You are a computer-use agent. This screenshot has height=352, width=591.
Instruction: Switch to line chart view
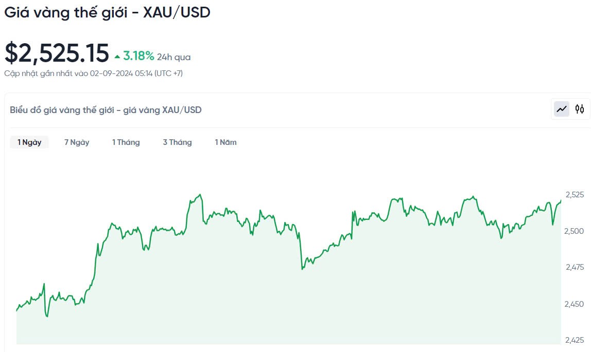click(x=562, y=109)
